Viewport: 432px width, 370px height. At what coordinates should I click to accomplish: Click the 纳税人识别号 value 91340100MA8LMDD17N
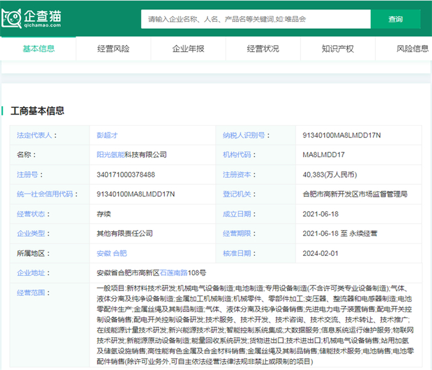342,135
